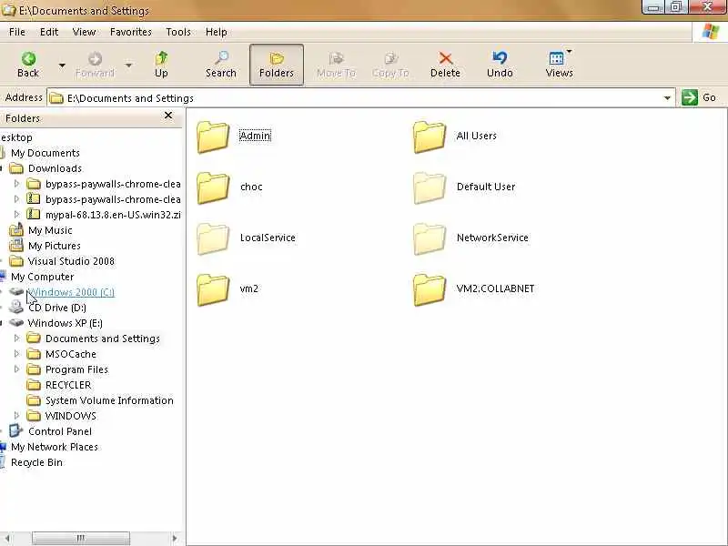Viewport: 728px width, 546px height.
Task: Select the NetworkService folder icon
Action: click(x=430, y=239)
